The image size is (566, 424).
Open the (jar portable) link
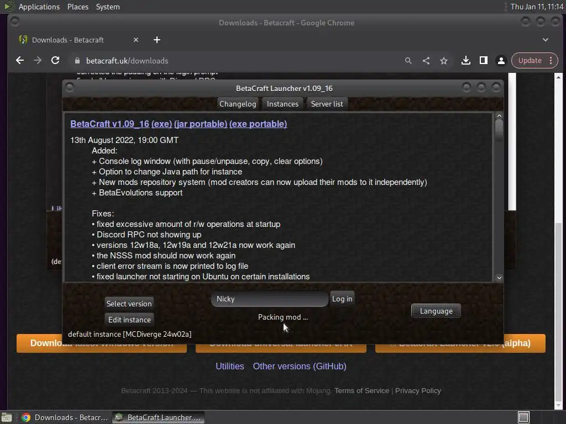click(x=201, y=124)
